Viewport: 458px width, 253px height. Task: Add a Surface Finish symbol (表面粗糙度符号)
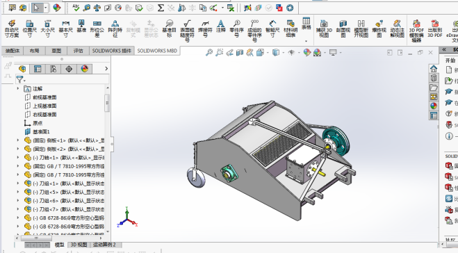[x=187, y=31]
